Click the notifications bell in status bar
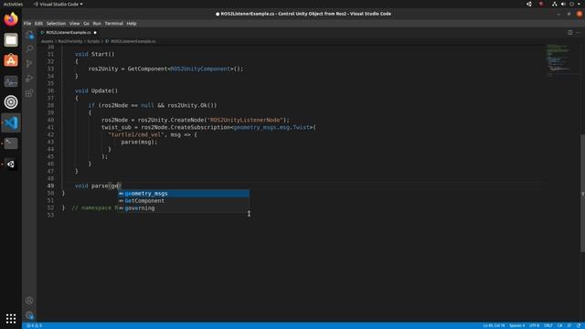The image size is (585, 329). click(x=579, y=325)
